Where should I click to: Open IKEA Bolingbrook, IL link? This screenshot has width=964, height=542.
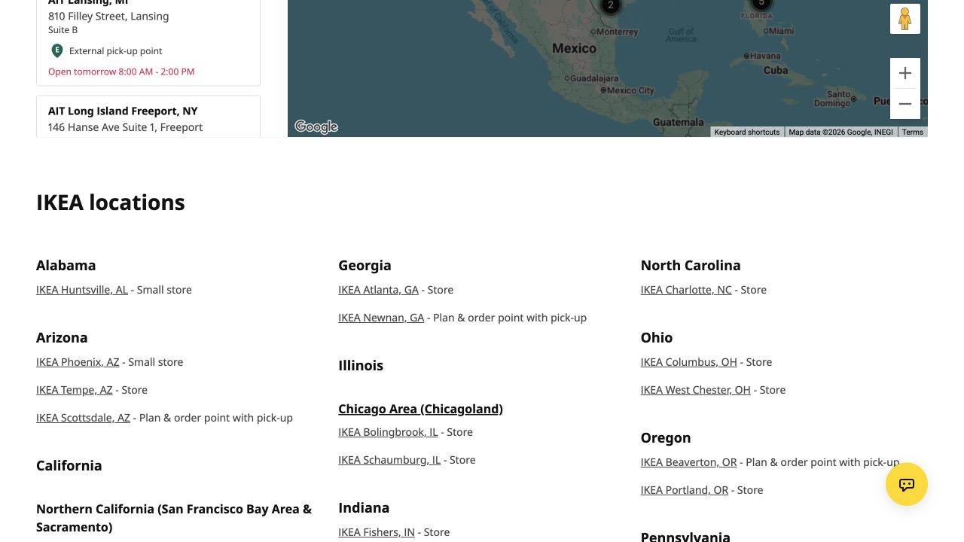point(388,432)
